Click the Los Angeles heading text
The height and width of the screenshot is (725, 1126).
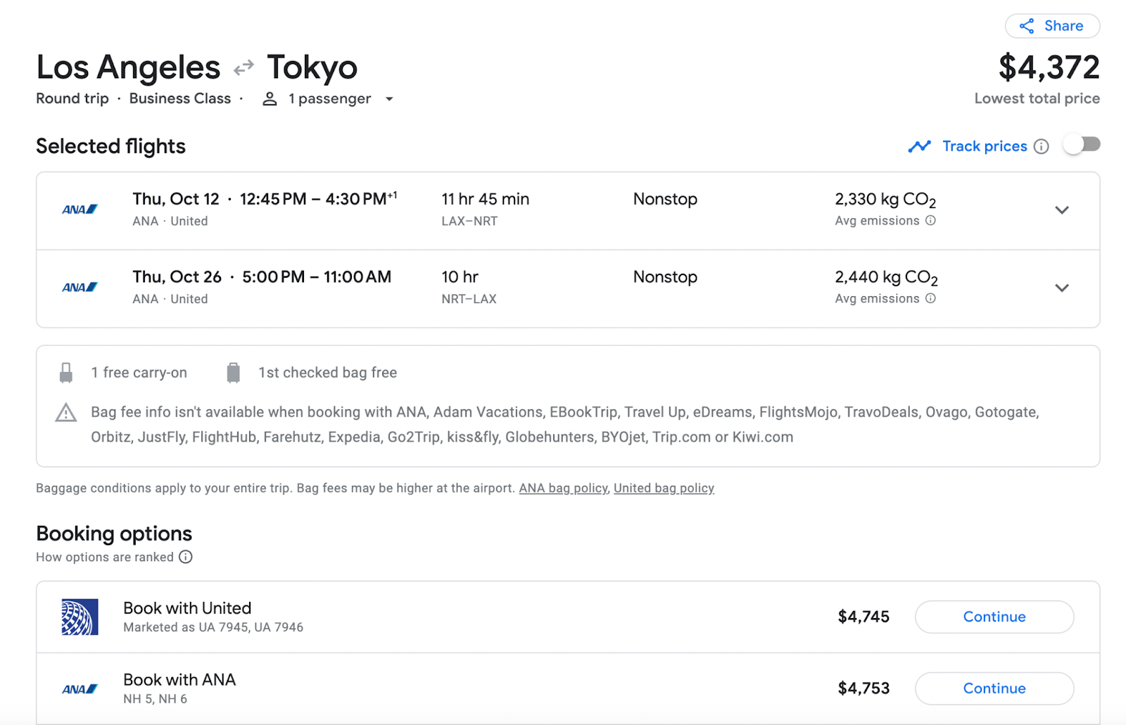(x=128, y=68)
